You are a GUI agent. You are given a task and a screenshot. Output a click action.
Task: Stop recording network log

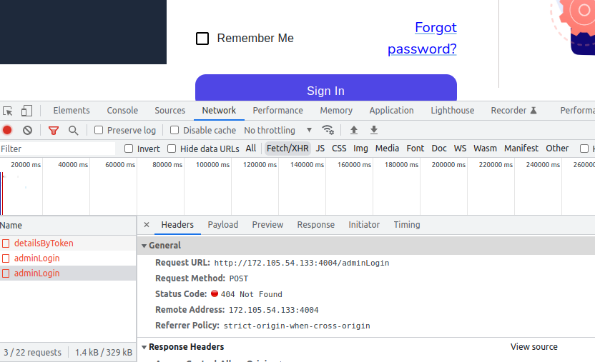point(7,130)
